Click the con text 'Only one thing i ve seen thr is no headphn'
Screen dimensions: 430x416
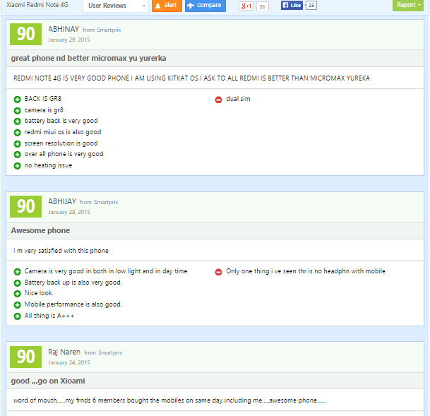306,271
